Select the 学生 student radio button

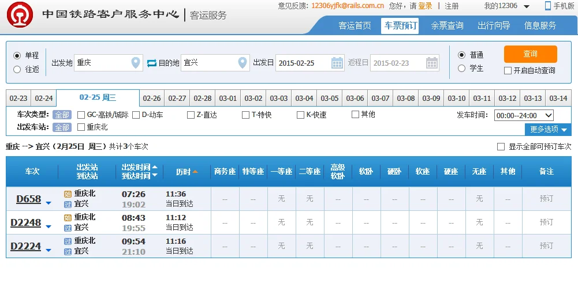[x=461, y=69]
